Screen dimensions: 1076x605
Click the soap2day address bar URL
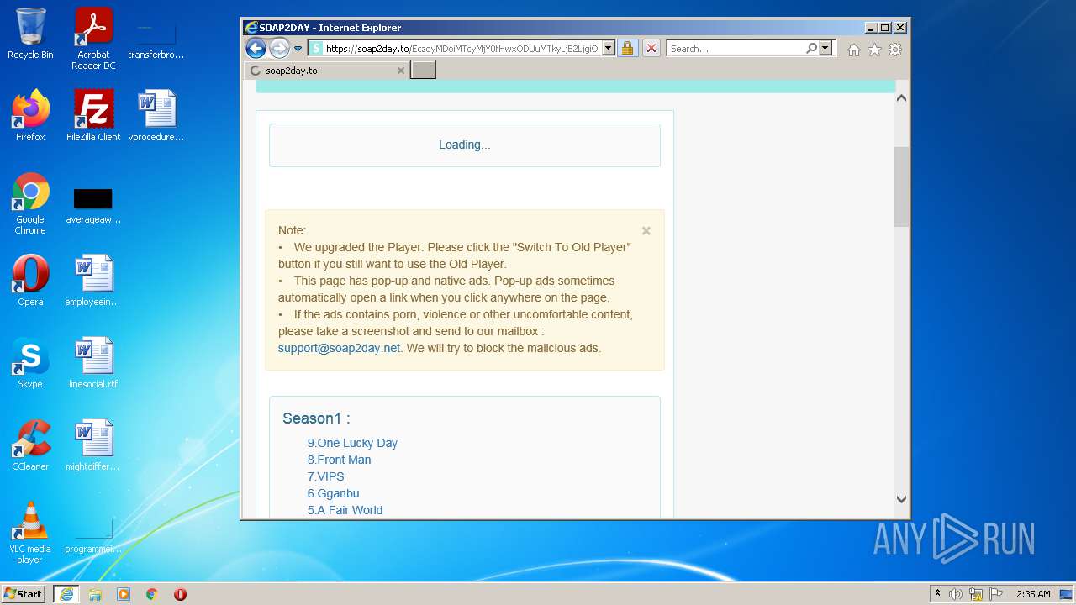(462, 49)
